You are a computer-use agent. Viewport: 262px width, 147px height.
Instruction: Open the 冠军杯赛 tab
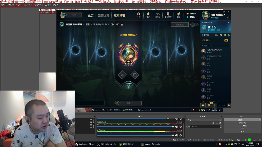click(120, 15)
